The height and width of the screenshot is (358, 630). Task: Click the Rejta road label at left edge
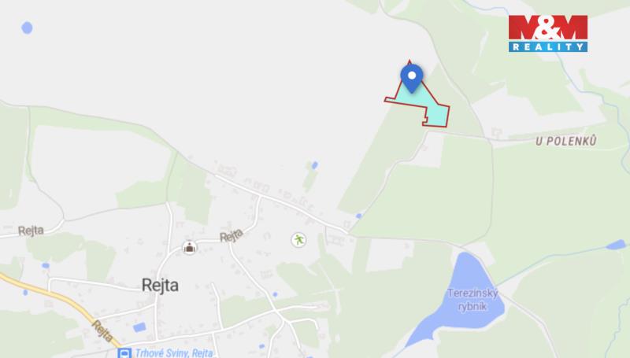click(x=31, y=231)
